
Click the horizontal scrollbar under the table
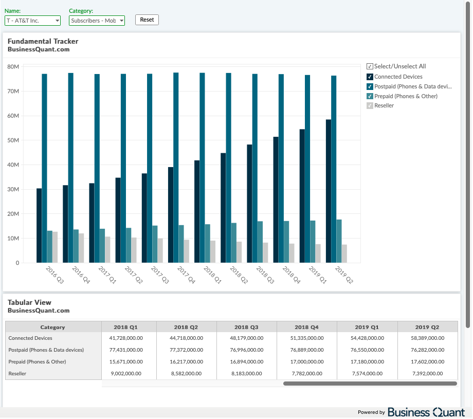click(370, 384)
